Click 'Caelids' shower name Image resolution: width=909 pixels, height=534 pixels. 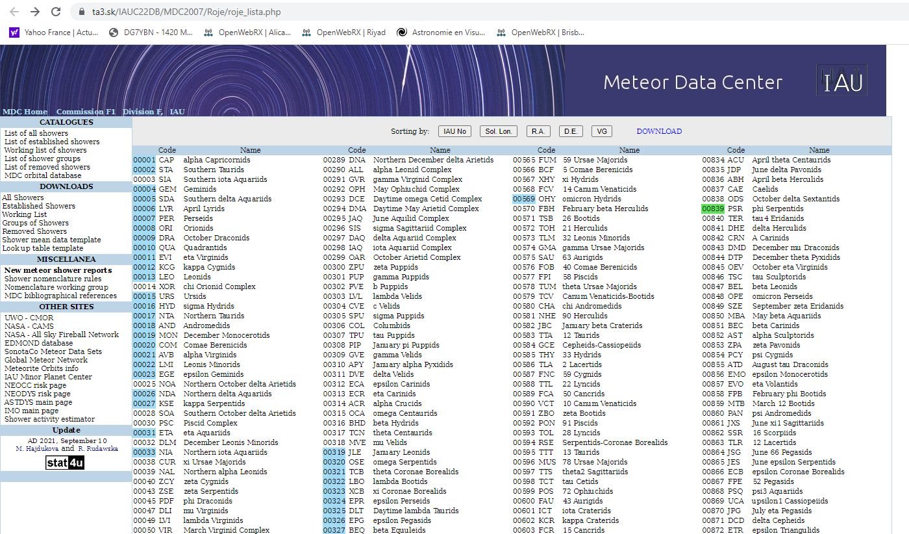pyautogui.click(x=765, y=189)
